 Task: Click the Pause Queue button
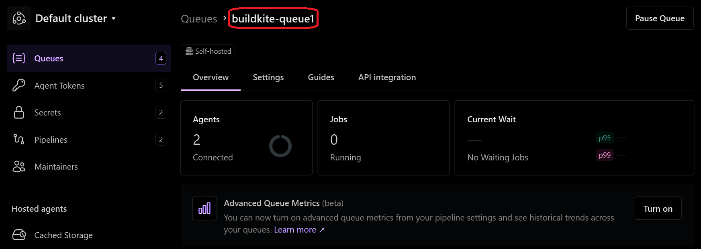[659, 18]
